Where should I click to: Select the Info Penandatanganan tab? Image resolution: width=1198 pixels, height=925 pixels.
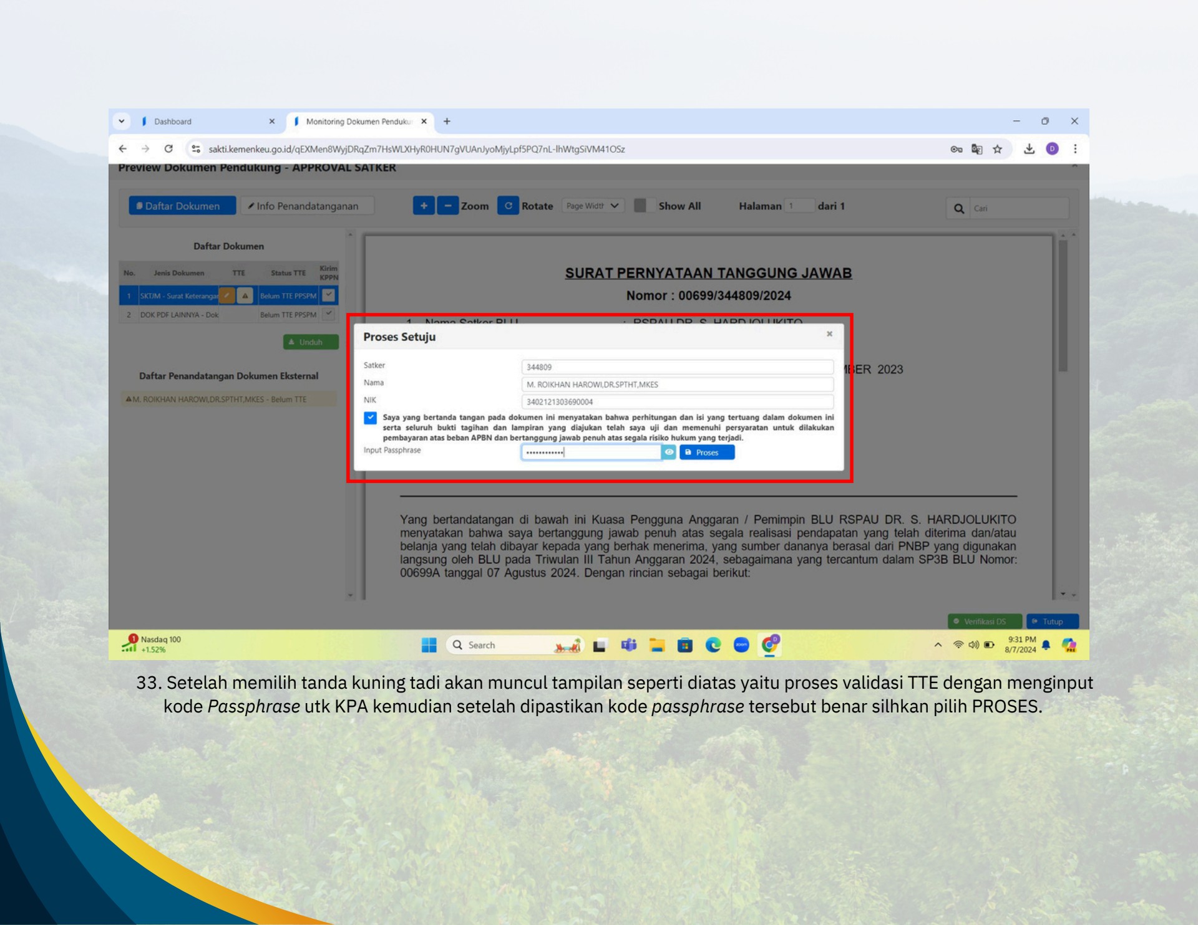pyautogui.click(x=307, y=206)
